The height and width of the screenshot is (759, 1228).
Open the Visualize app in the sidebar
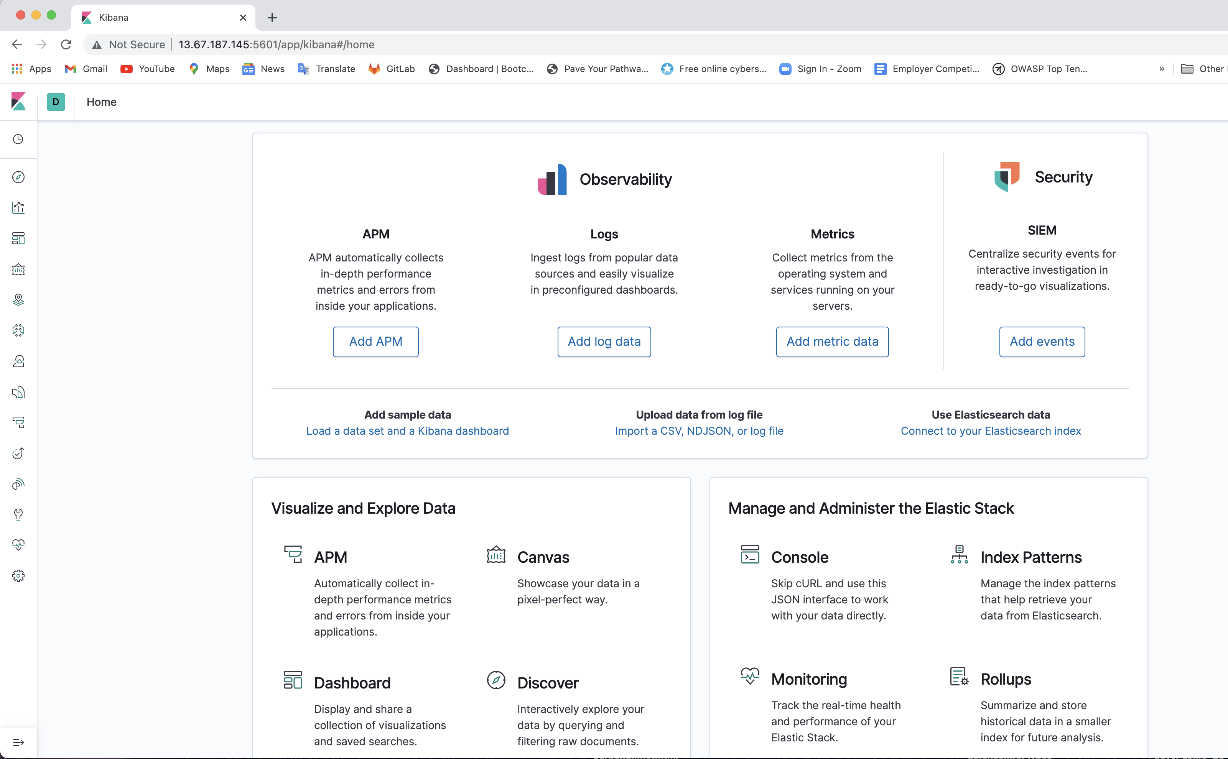(x=18, y=207)
